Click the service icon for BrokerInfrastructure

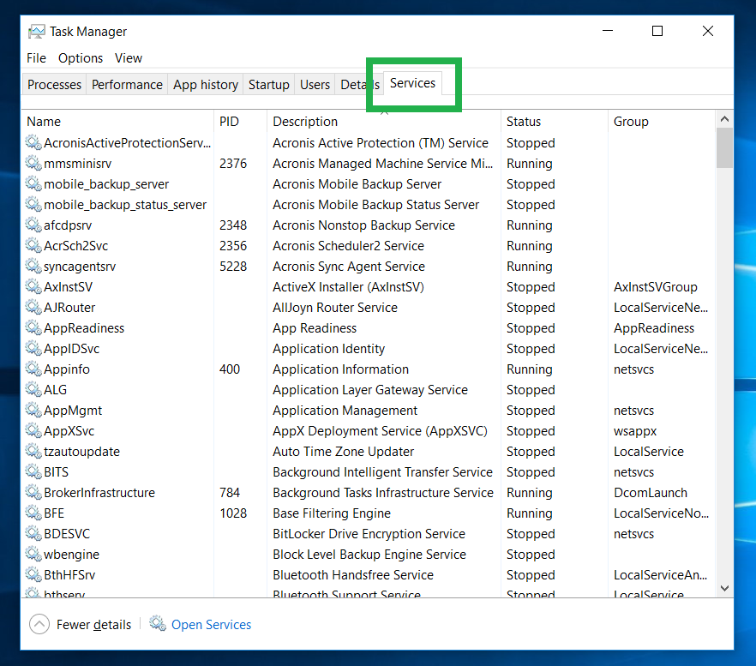[x=33, y=492]
